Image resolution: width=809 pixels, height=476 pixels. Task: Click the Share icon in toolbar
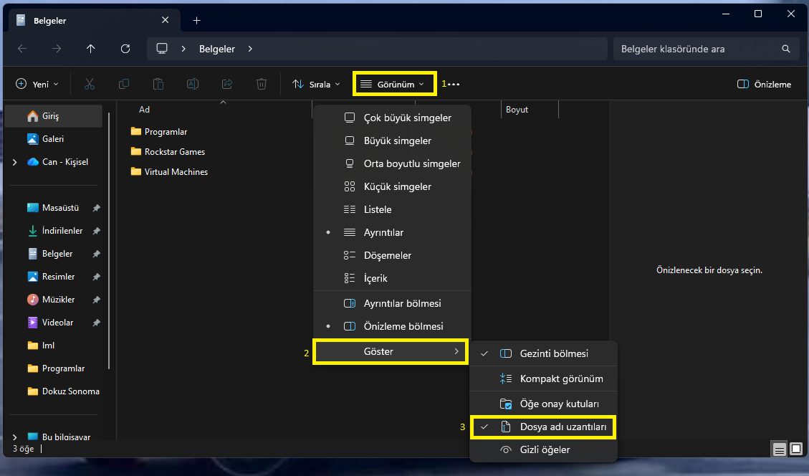tap(227, 84)
